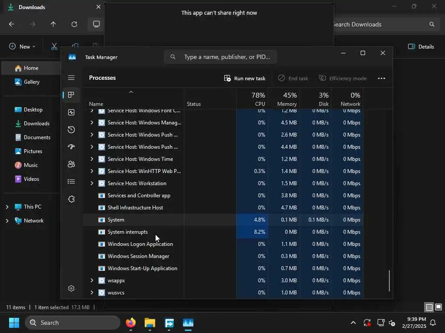Sort by Status column header
Screen dimensions: 445x333
210,98
